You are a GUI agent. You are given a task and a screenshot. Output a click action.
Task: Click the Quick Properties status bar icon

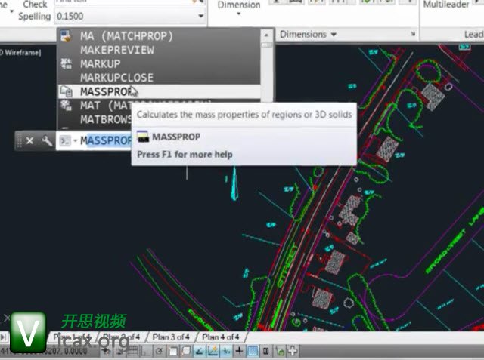tap(266, 351)
